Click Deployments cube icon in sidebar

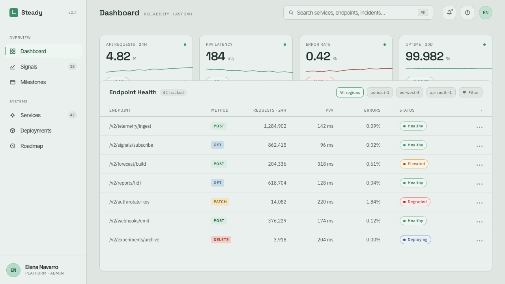(13, 131)
